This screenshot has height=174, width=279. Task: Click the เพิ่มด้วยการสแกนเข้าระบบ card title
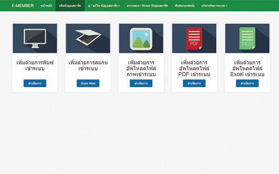click(x=88, y=65)
